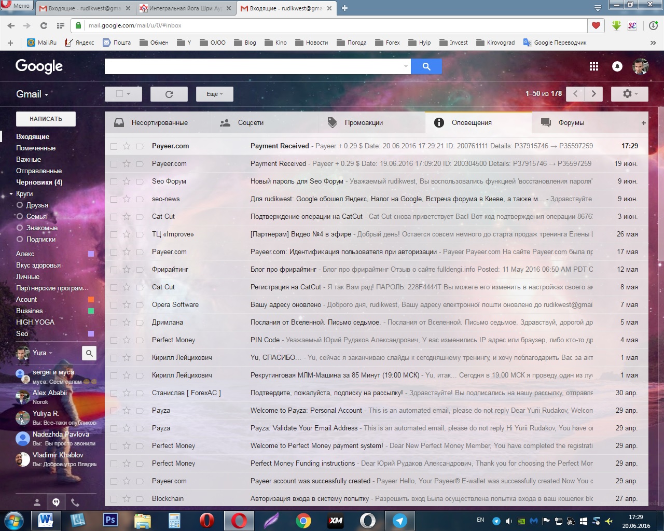664x531 pixels.
Task: Go to next page of emails arrow
Action: pos(593,94)
